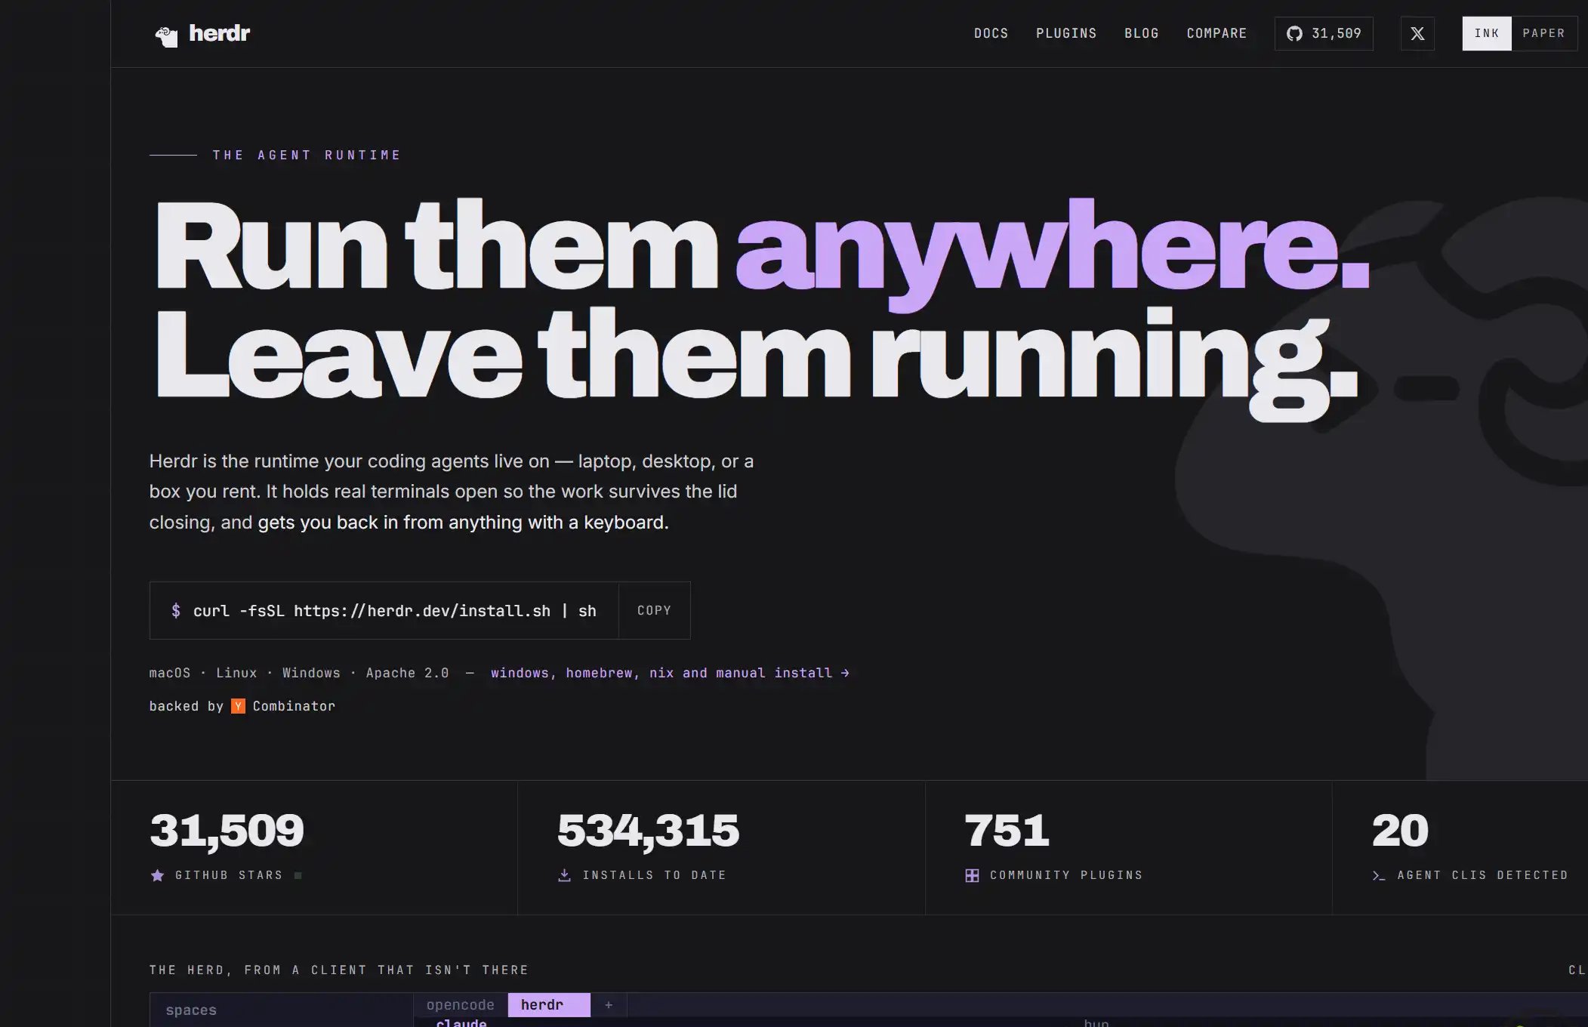Open the Compare page
Screen dimensions: 1588x1027
click(1216, 33)
